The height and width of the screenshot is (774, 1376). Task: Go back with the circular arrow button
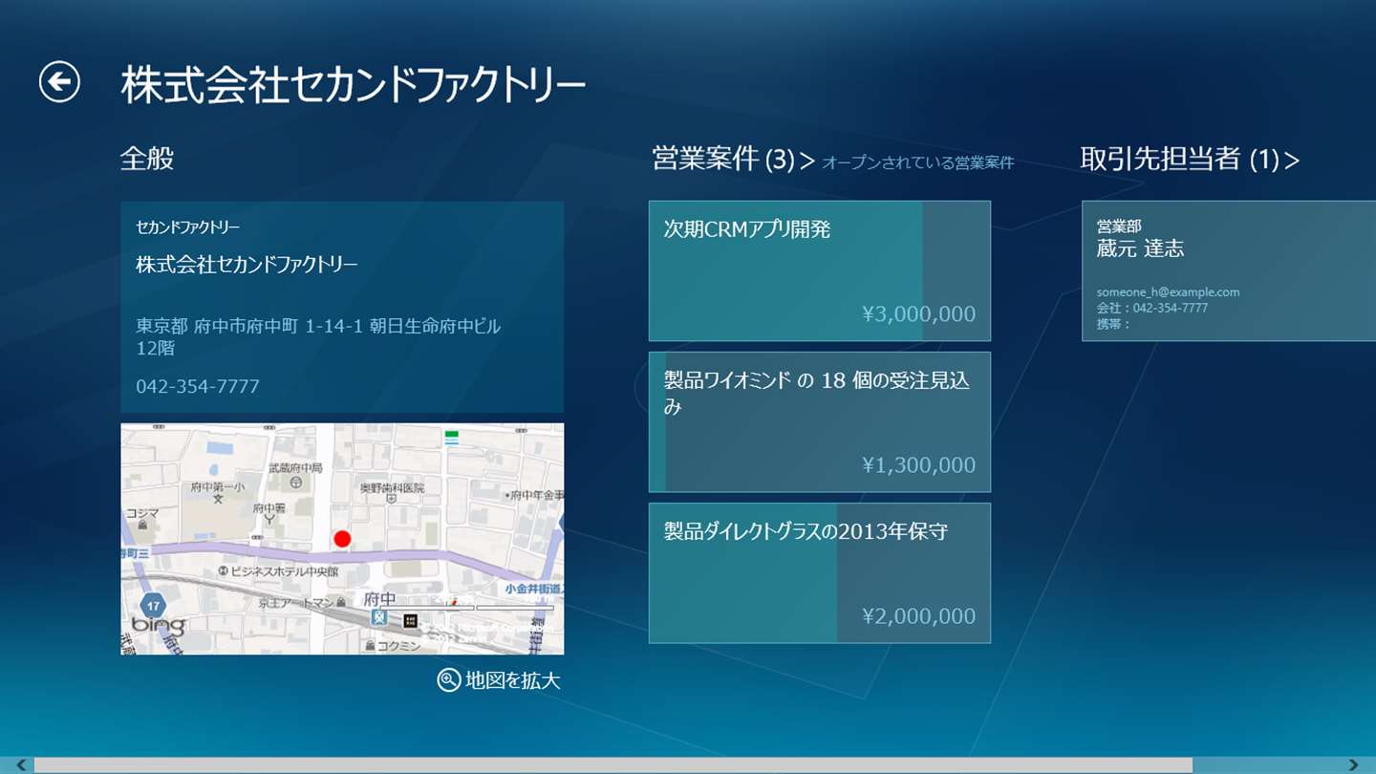click(x=59, y=82)
